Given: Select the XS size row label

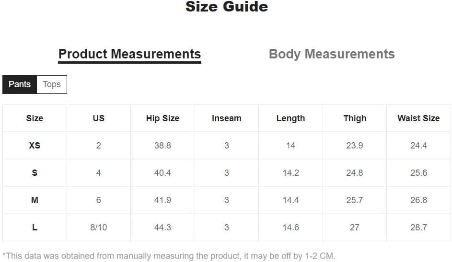Looking at the screenshot, I should (35, 146).
